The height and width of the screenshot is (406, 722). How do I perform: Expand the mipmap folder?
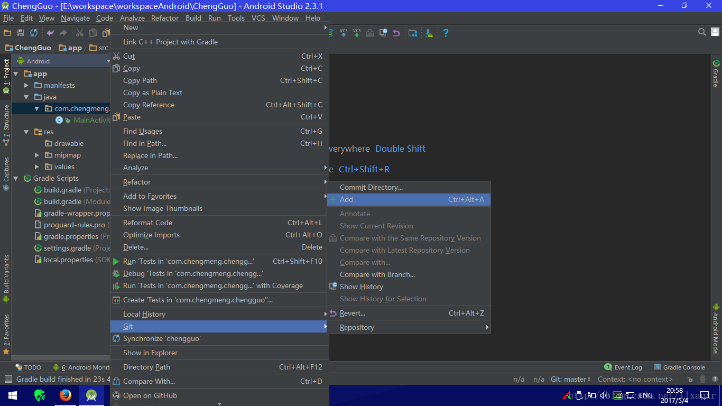pos(37,155)
